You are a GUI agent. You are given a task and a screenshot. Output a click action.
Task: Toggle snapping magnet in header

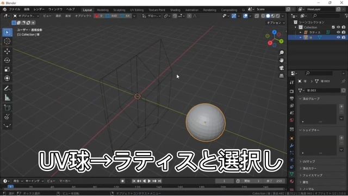175,16
